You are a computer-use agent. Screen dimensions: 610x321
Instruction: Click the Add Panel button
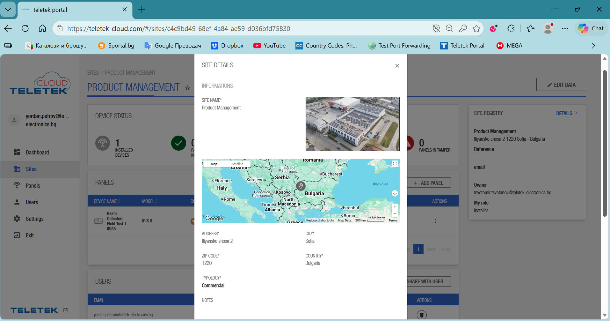point(429,183)
